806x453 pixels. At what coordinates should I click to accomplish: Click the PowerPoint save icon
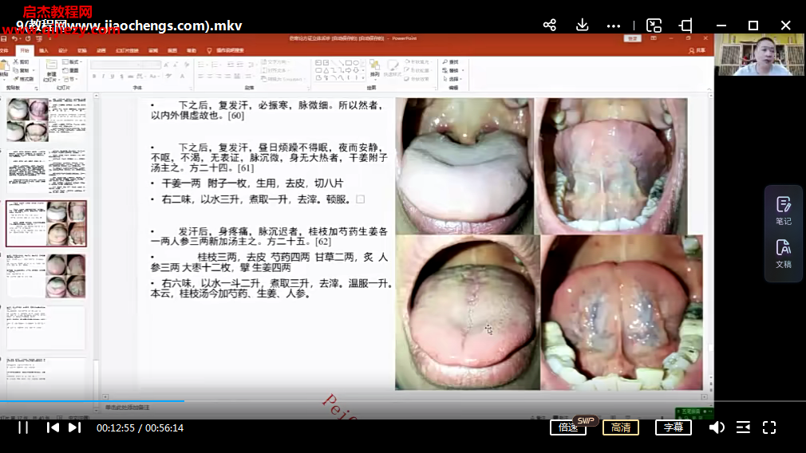pyautogui.click(x=4, y=38)
